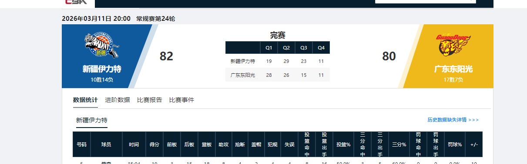This screenshot has width=527, height=164.
Task: Click the 广东东阳光 row label in the quarter table
Action: pos(243,75)
